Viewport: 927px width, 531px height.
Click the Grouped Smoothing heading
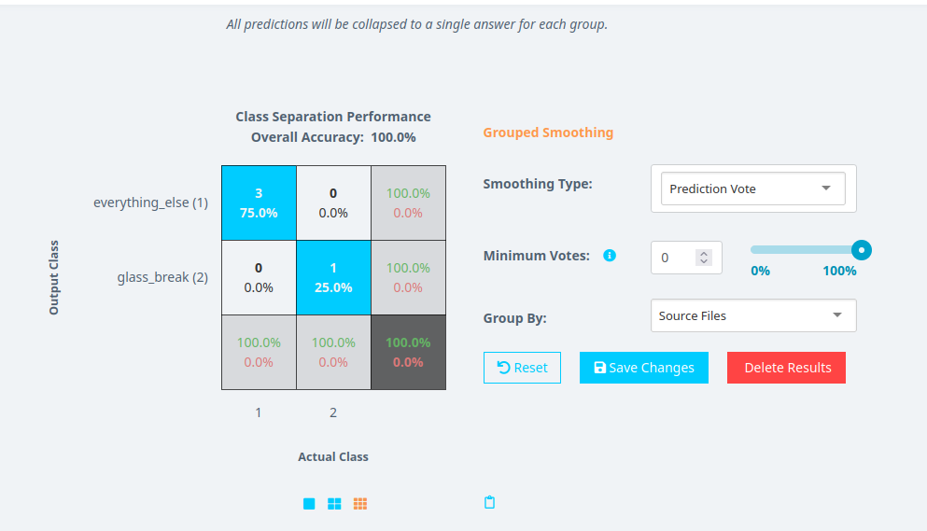548,133
